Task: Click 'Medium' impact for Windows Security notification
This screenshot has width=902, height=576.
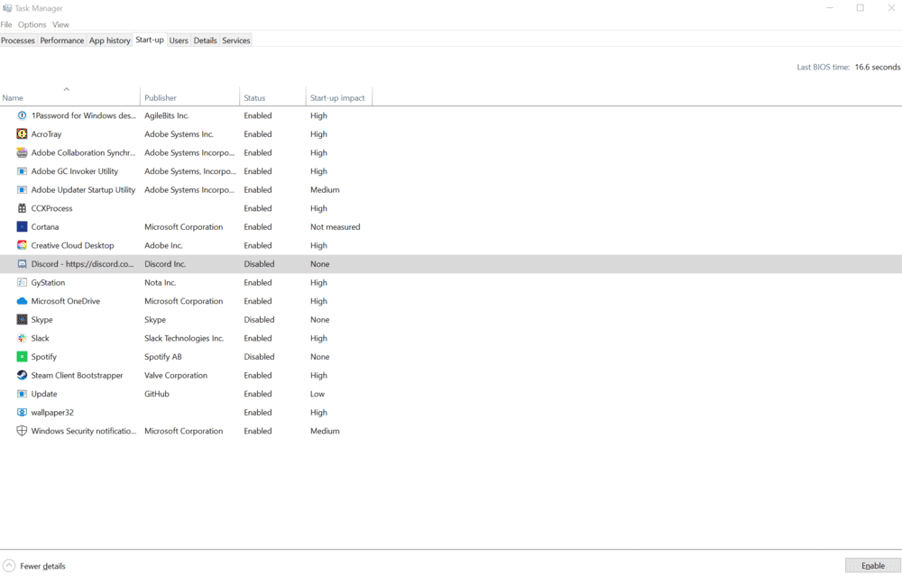Action: (x=325, y=431)
